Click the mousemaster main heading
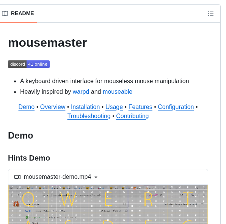 point(47,43)
